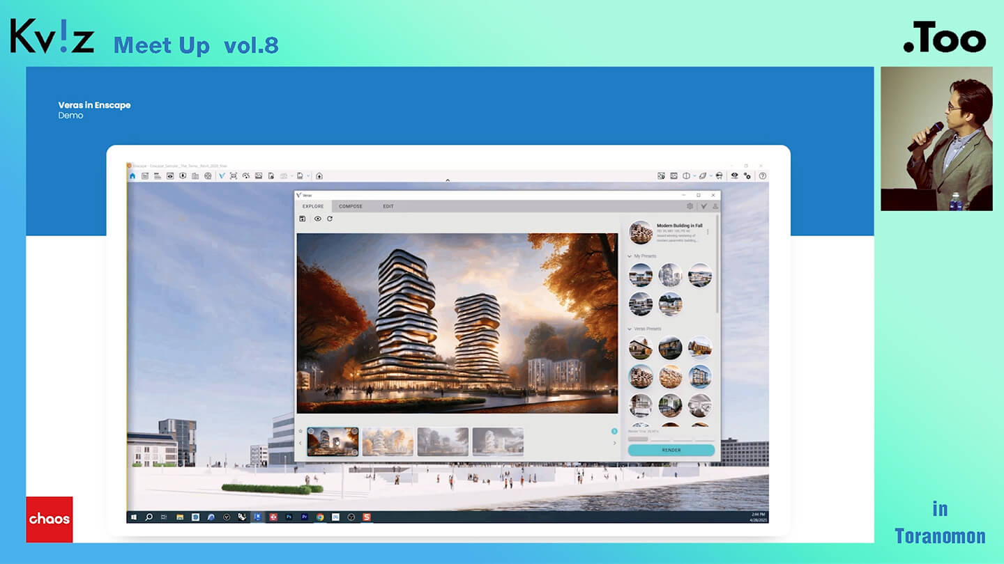This screenshot has width=1004, height=564.
Task: Open Veras settings gear icon
Action: (x=690, y=206)
